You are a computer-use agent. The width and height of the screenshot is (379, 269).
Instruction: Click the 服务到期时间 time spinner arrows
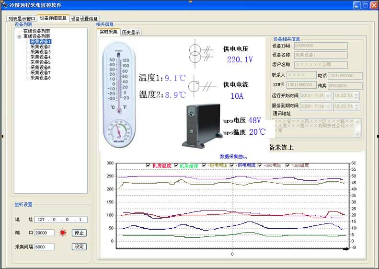pos(356,106)
